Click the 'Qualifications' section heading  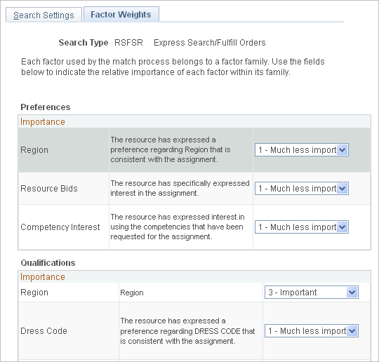click(48, 262)
